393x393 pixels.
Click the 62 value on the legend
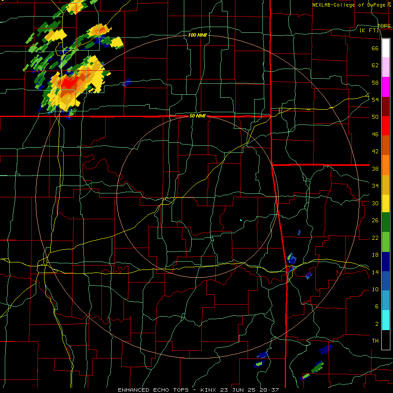(375, 65)
